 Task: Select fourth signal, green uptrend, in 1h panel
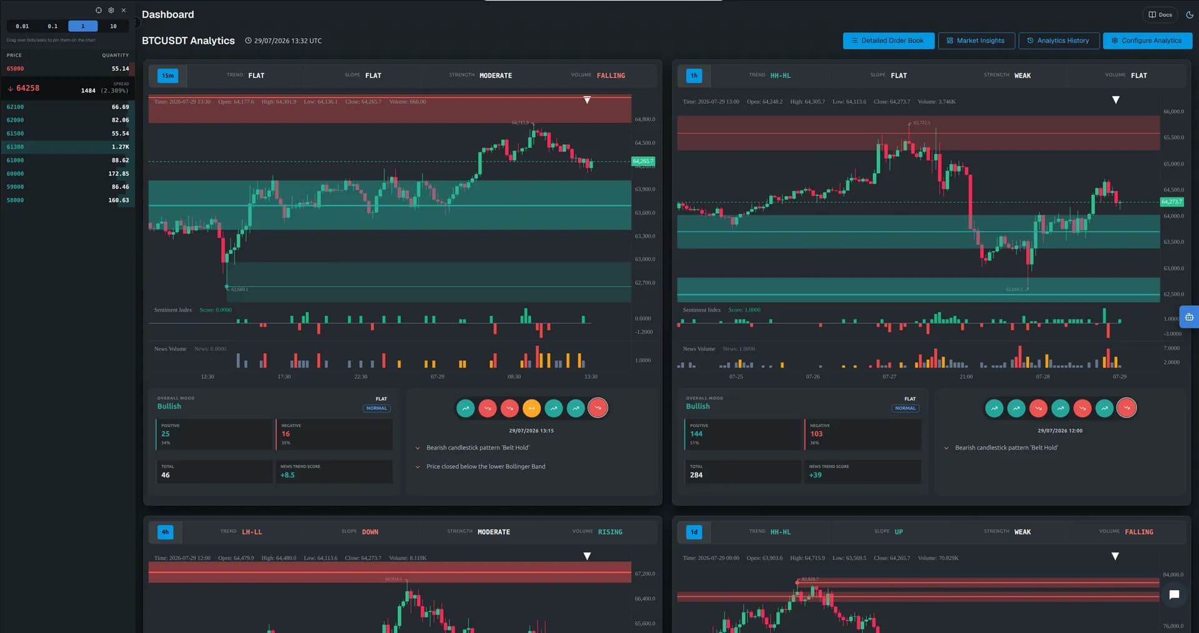coord(1060,408)
